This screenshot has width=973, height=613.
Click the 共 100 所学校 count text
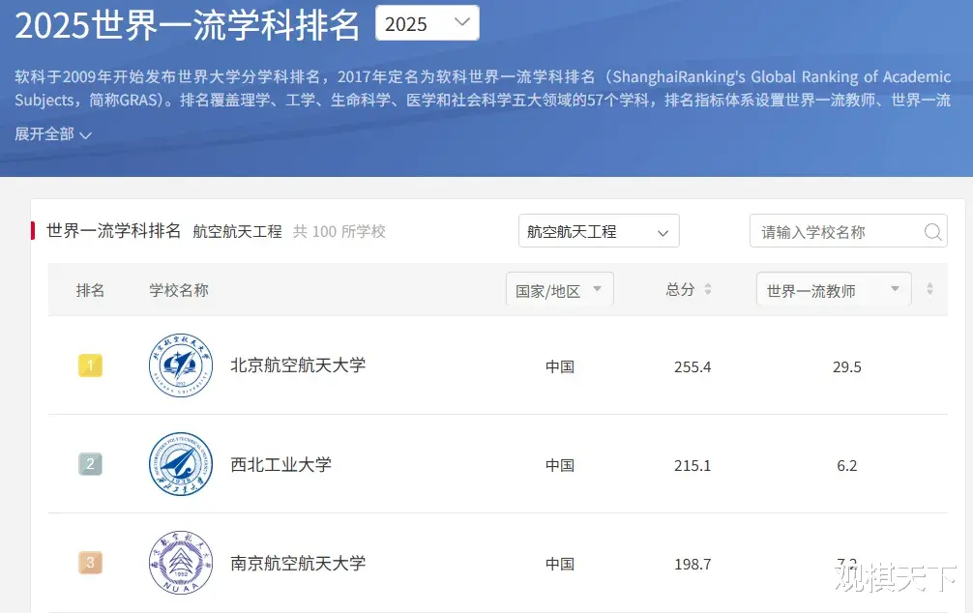(x=339, y=231)
